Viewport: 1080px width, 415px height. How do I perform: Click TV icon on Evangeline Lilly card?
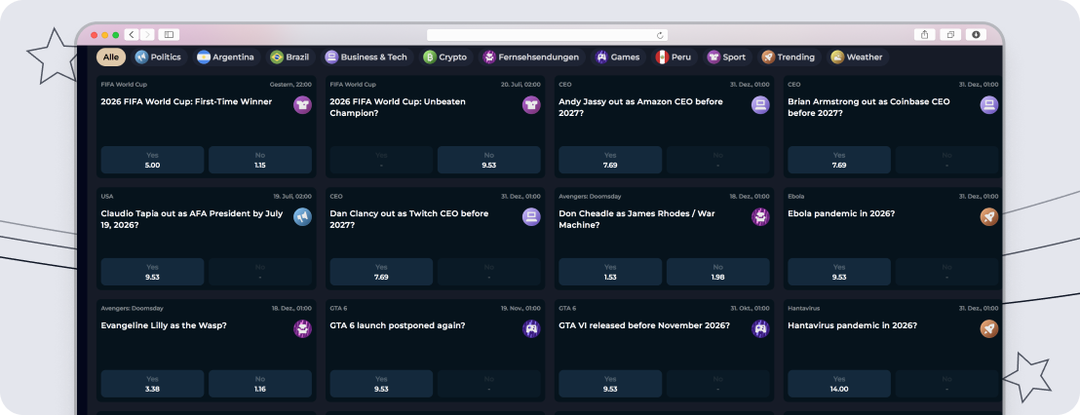[x=302, y=328]
